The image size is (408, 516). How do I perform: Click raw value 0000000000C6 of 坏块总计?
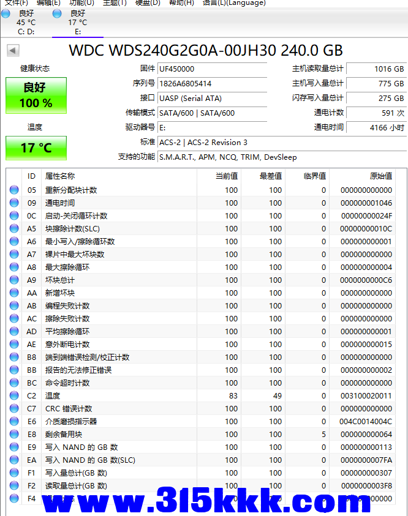pos(366,280)
